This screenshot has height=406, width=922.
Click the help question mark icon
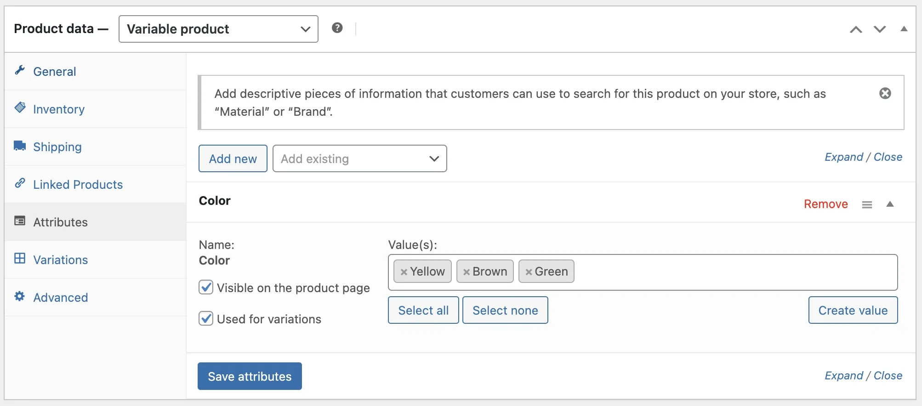[337, 28]
